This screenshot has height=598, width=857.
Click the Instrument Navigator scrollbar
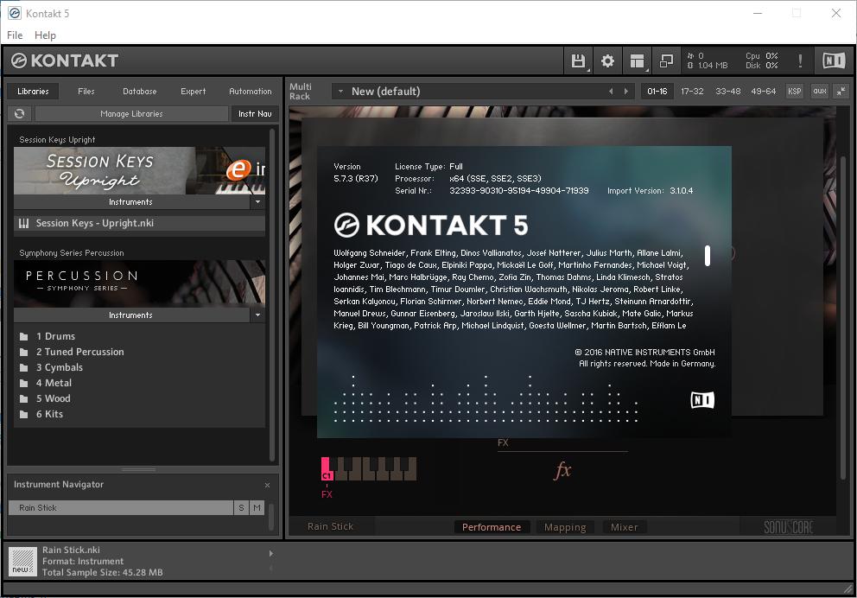[x=271, y=516]
